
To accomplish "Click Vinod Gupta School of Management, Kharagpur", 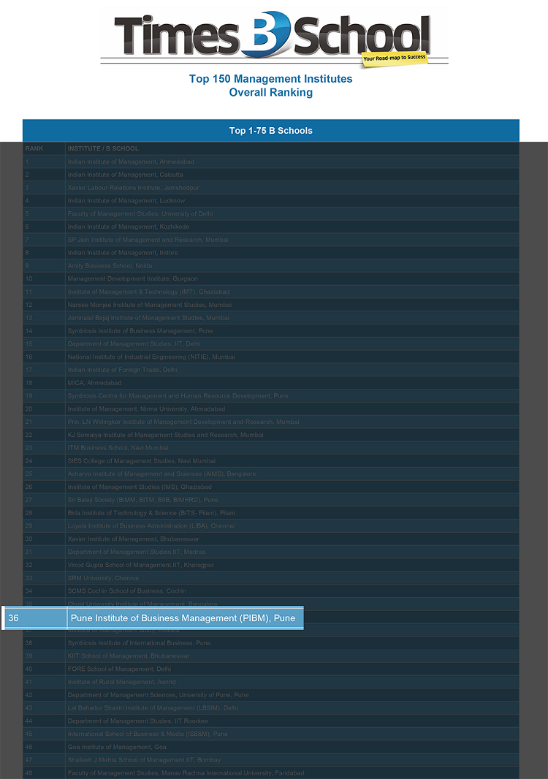I will 140,565.
